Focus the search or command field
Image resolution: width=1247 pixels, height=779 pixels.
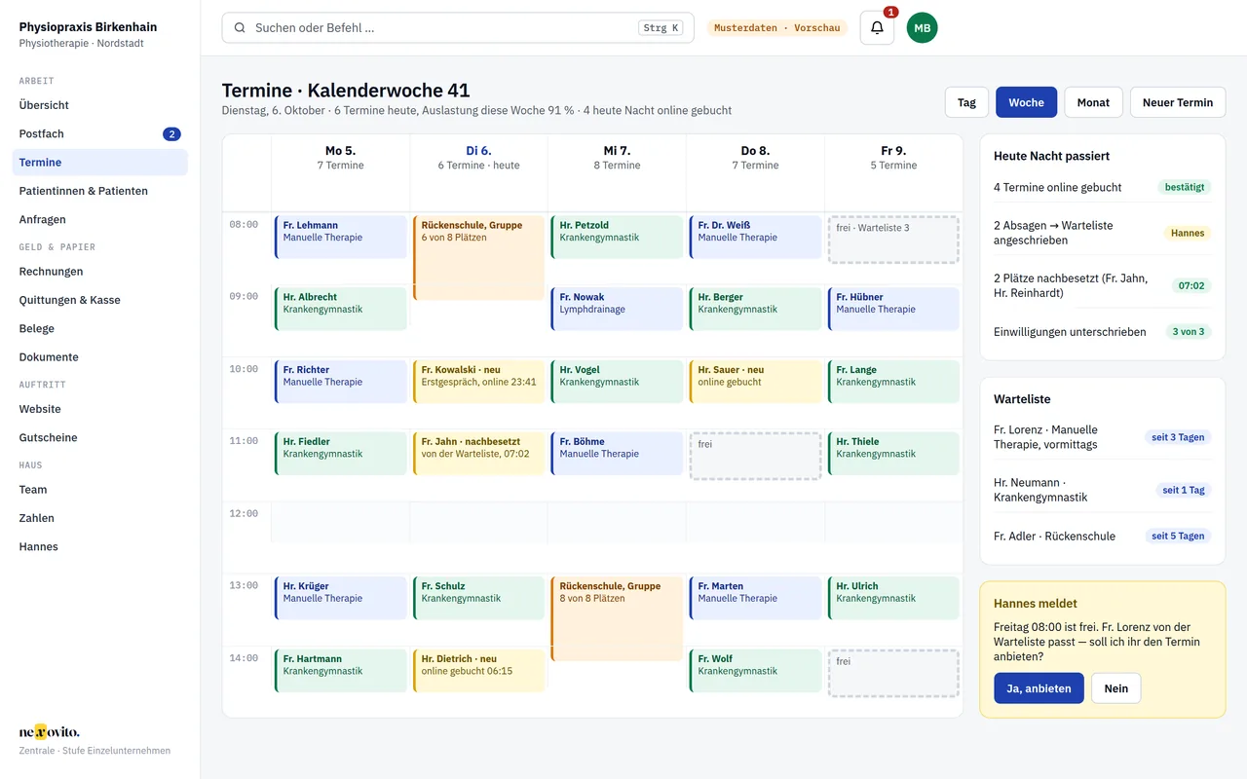click(458, 28)
